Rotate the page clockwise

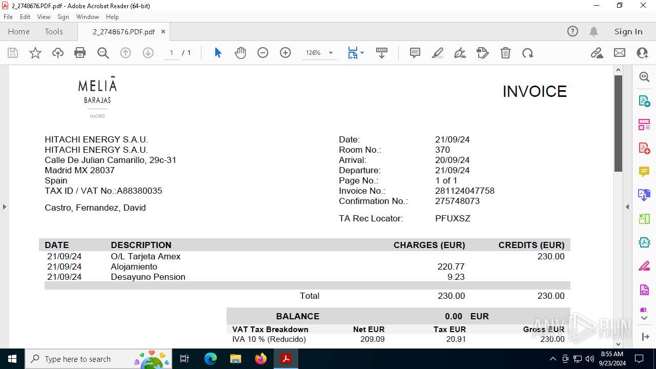point(528,53)
